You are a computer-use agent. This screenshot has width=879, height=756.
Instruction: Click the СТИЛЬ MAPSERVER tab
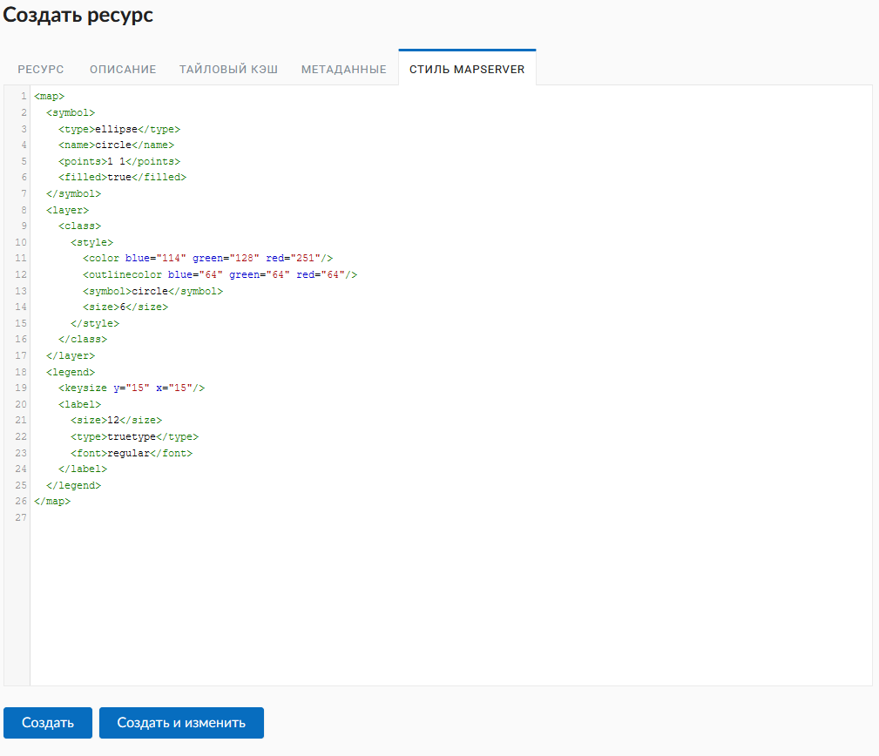(467, 69)
